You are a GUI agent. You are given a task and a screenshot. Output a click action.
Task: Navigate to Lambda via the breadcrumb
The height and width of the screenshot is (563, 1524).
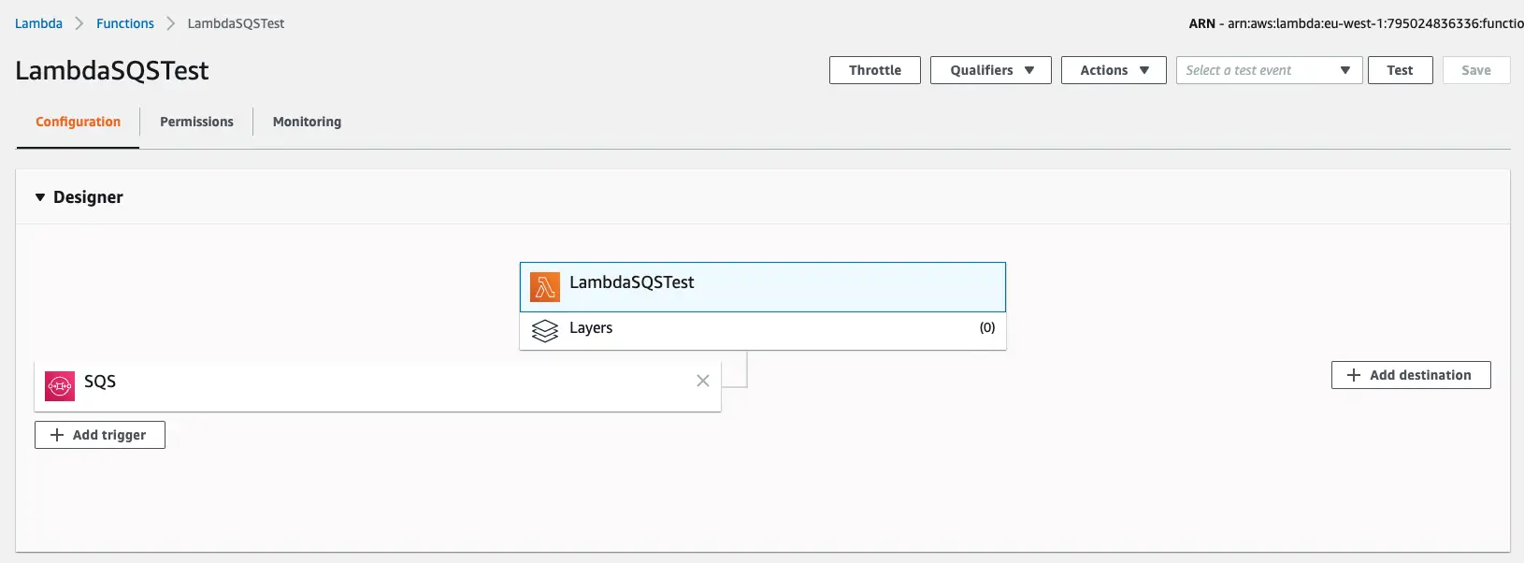[x=37, y=23]
